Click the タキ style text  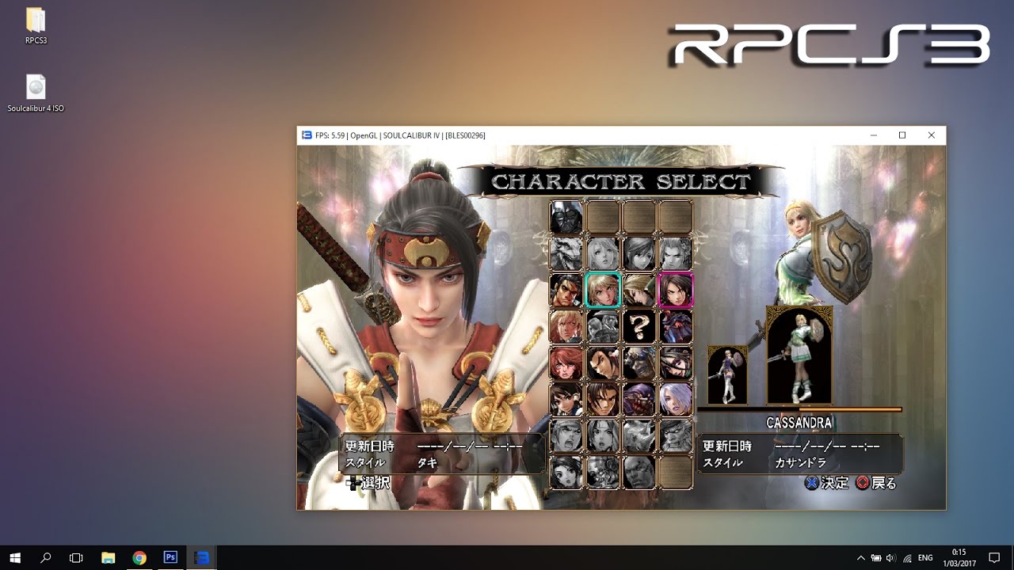click(x=428, y=463)
